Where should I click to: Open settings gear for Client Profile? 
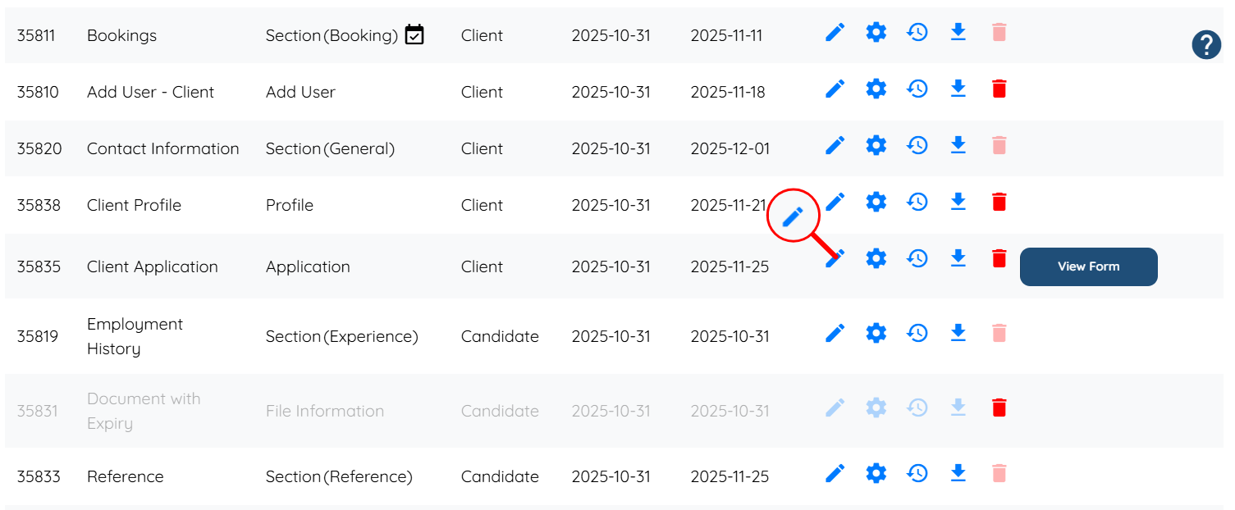[876, 202]
